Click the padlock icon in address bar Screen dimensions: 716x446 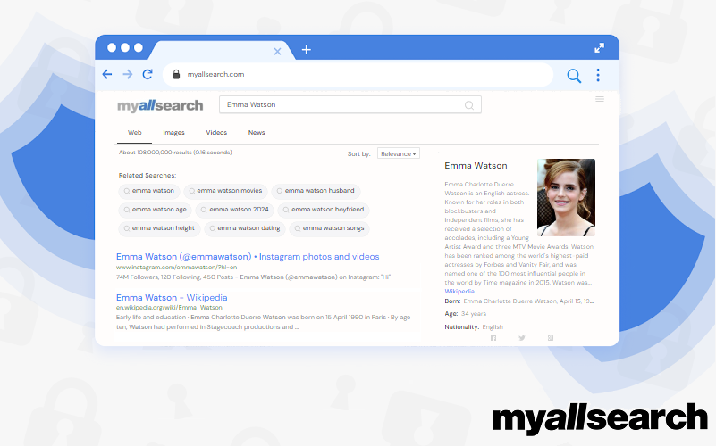click(x=176, y=74)
